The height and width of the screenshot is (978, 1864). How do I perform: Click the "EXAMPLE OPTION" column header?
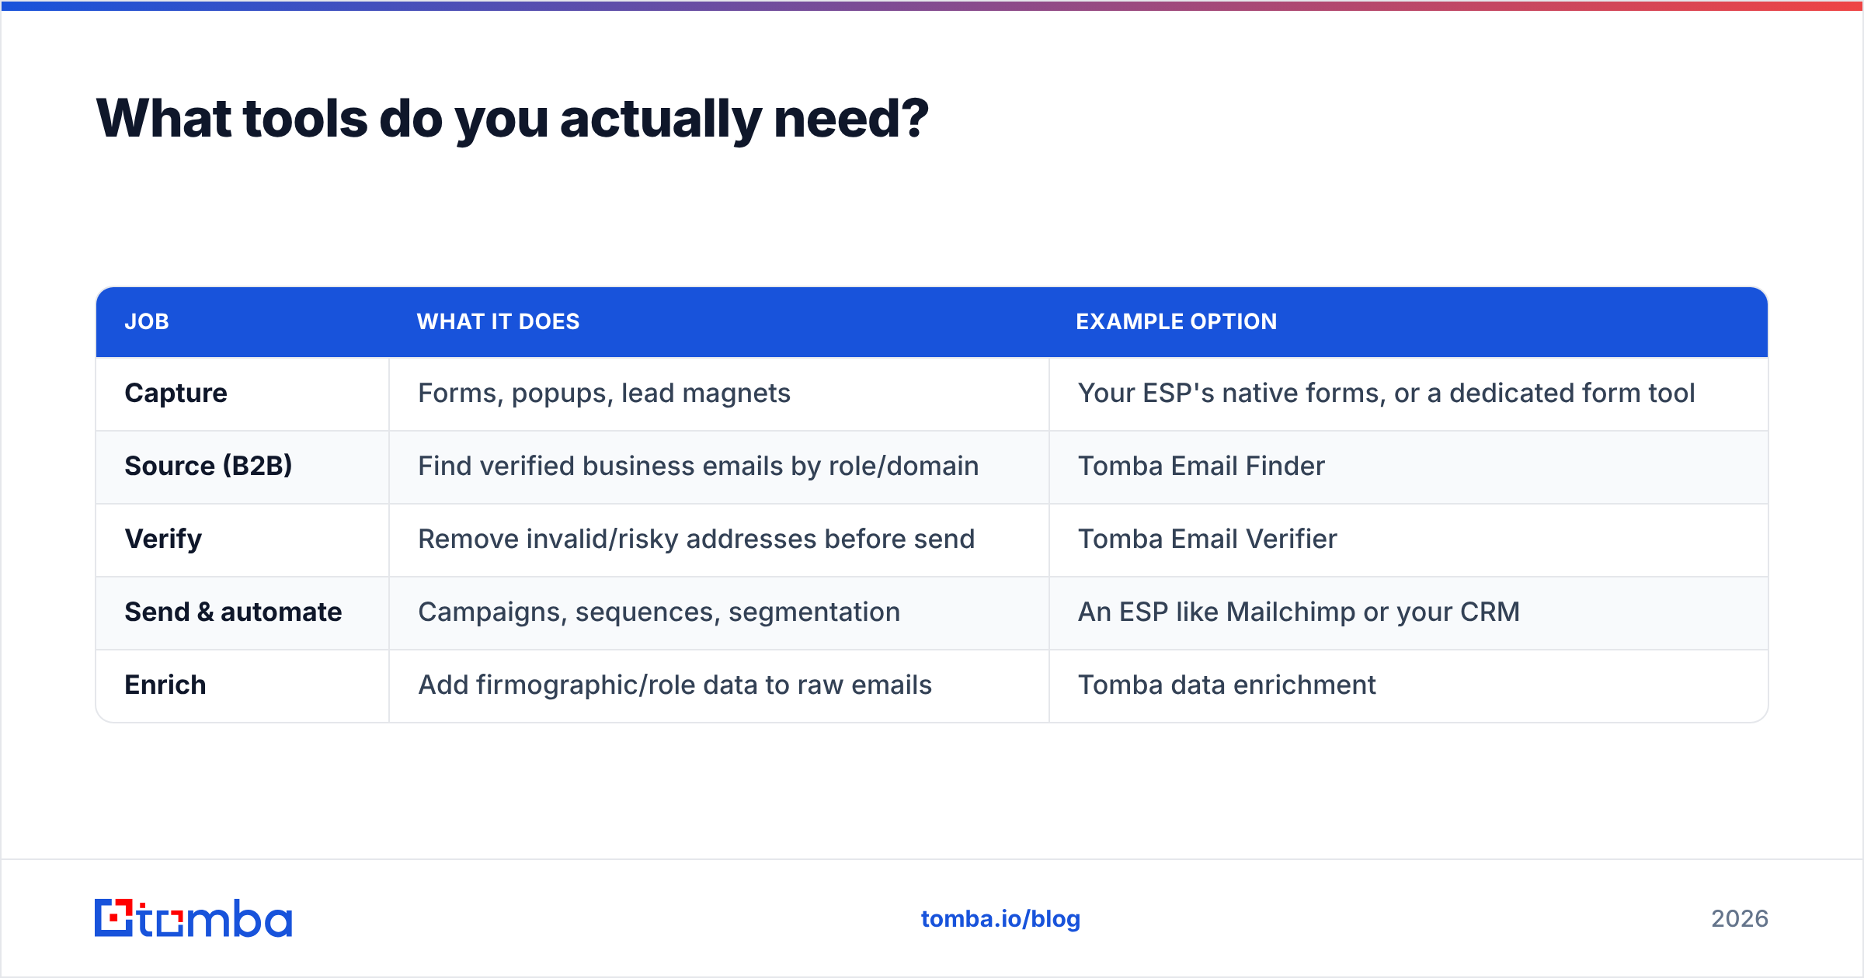coord(1177,321)
